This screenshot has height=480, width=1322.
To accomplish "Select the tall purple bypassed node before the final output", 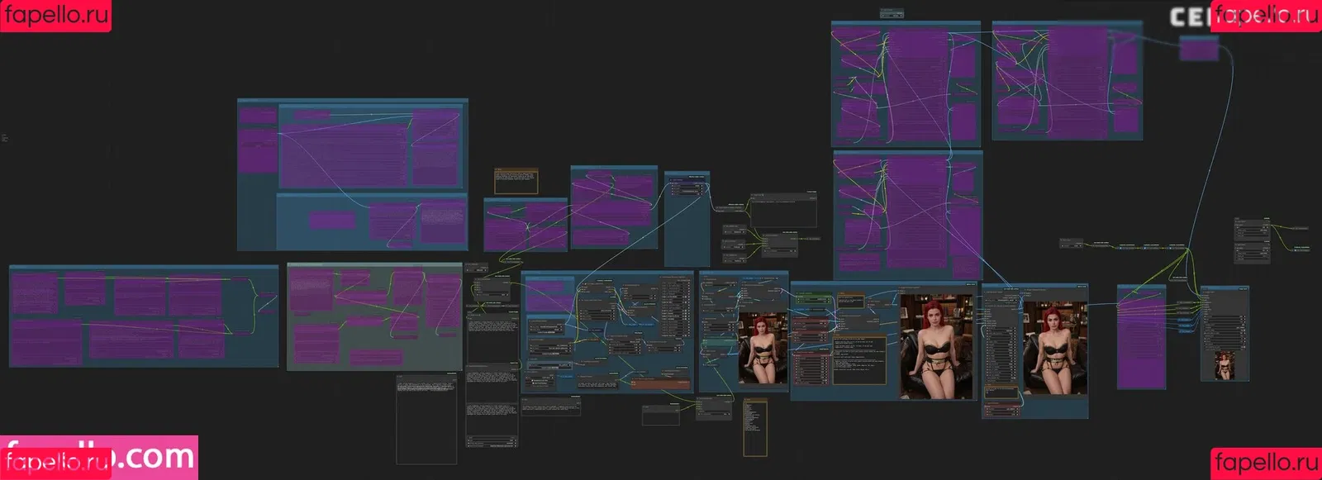I will tap(1141, 337).
